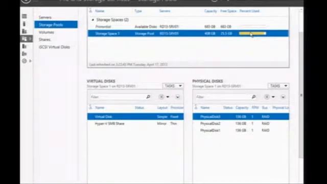Click the Last refreshed timestamp text
The width and height of the screenshot is (327, 184).
click(x=128, y=64)
